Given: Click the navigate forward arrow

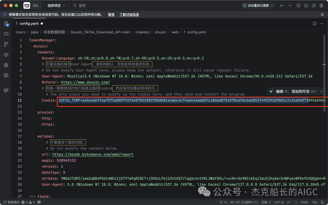Looking at the screenshot, I should (x=290, y=5).
